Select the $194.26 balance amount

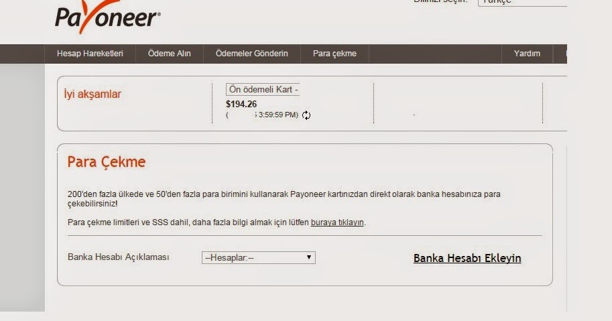tap(241, 104)
